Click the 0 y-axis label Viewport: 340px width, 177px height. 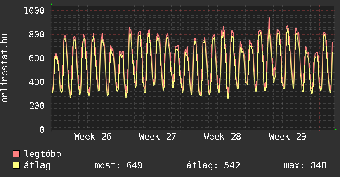[x=42, y=130]
